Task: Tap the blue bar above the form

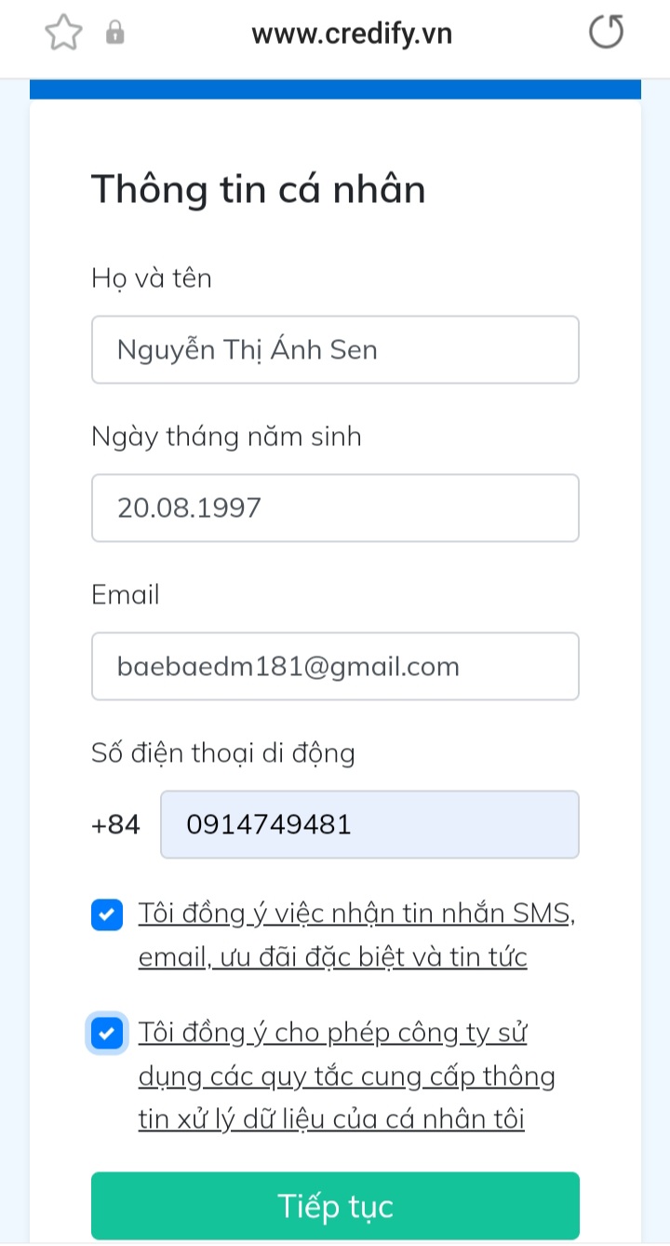Action: (335, 89)
